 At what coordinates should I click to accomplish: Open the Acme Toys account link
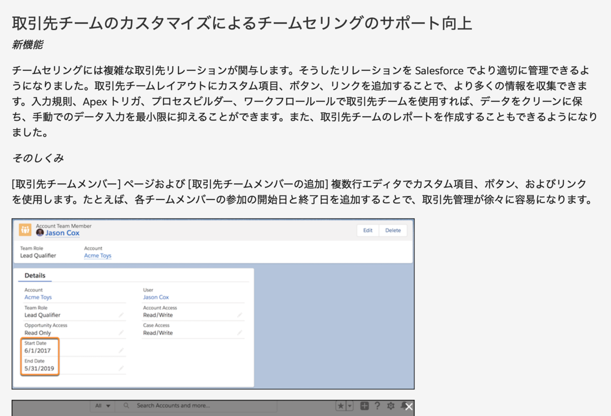[x=38, y=297]
